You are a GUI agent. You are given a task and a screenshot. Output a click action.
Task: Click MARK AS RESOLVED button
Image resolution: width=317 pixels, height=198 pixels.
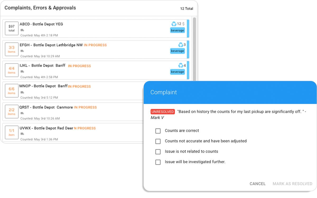[x=292, y=184]
